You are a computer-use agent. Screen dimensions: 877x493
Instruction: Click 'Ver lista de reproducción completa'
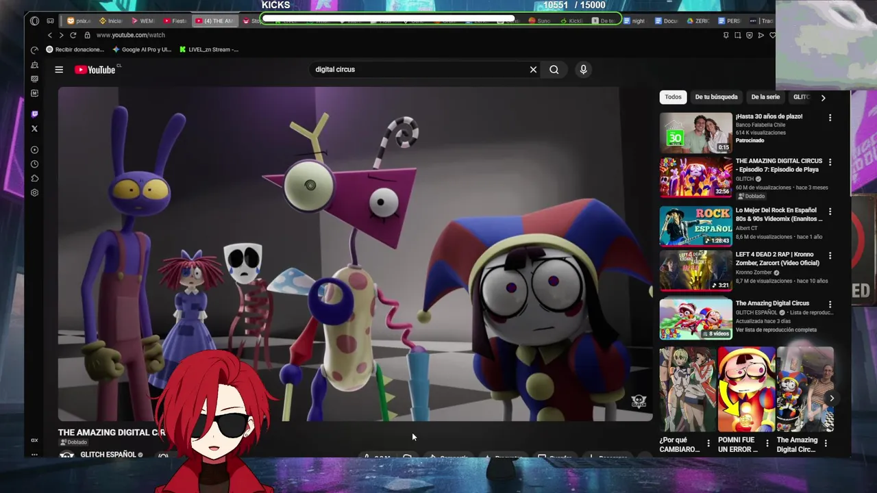(x=776, y=330)
